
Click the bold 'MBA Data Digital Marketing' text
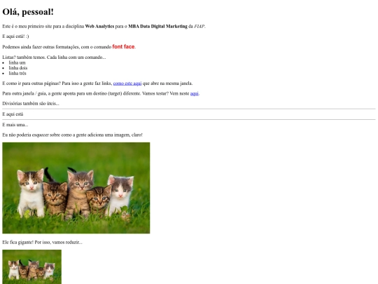click(157, 27)
